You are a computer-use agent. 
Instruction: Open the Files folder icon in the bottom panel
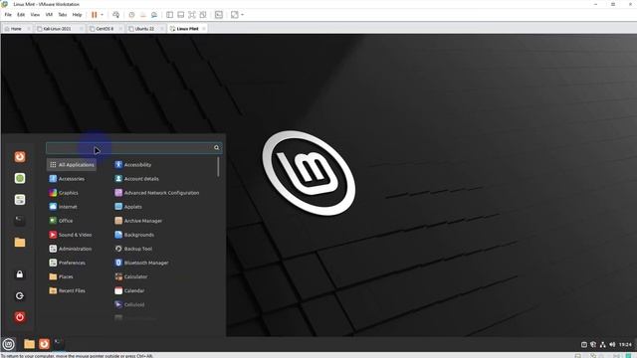point(29,344)
